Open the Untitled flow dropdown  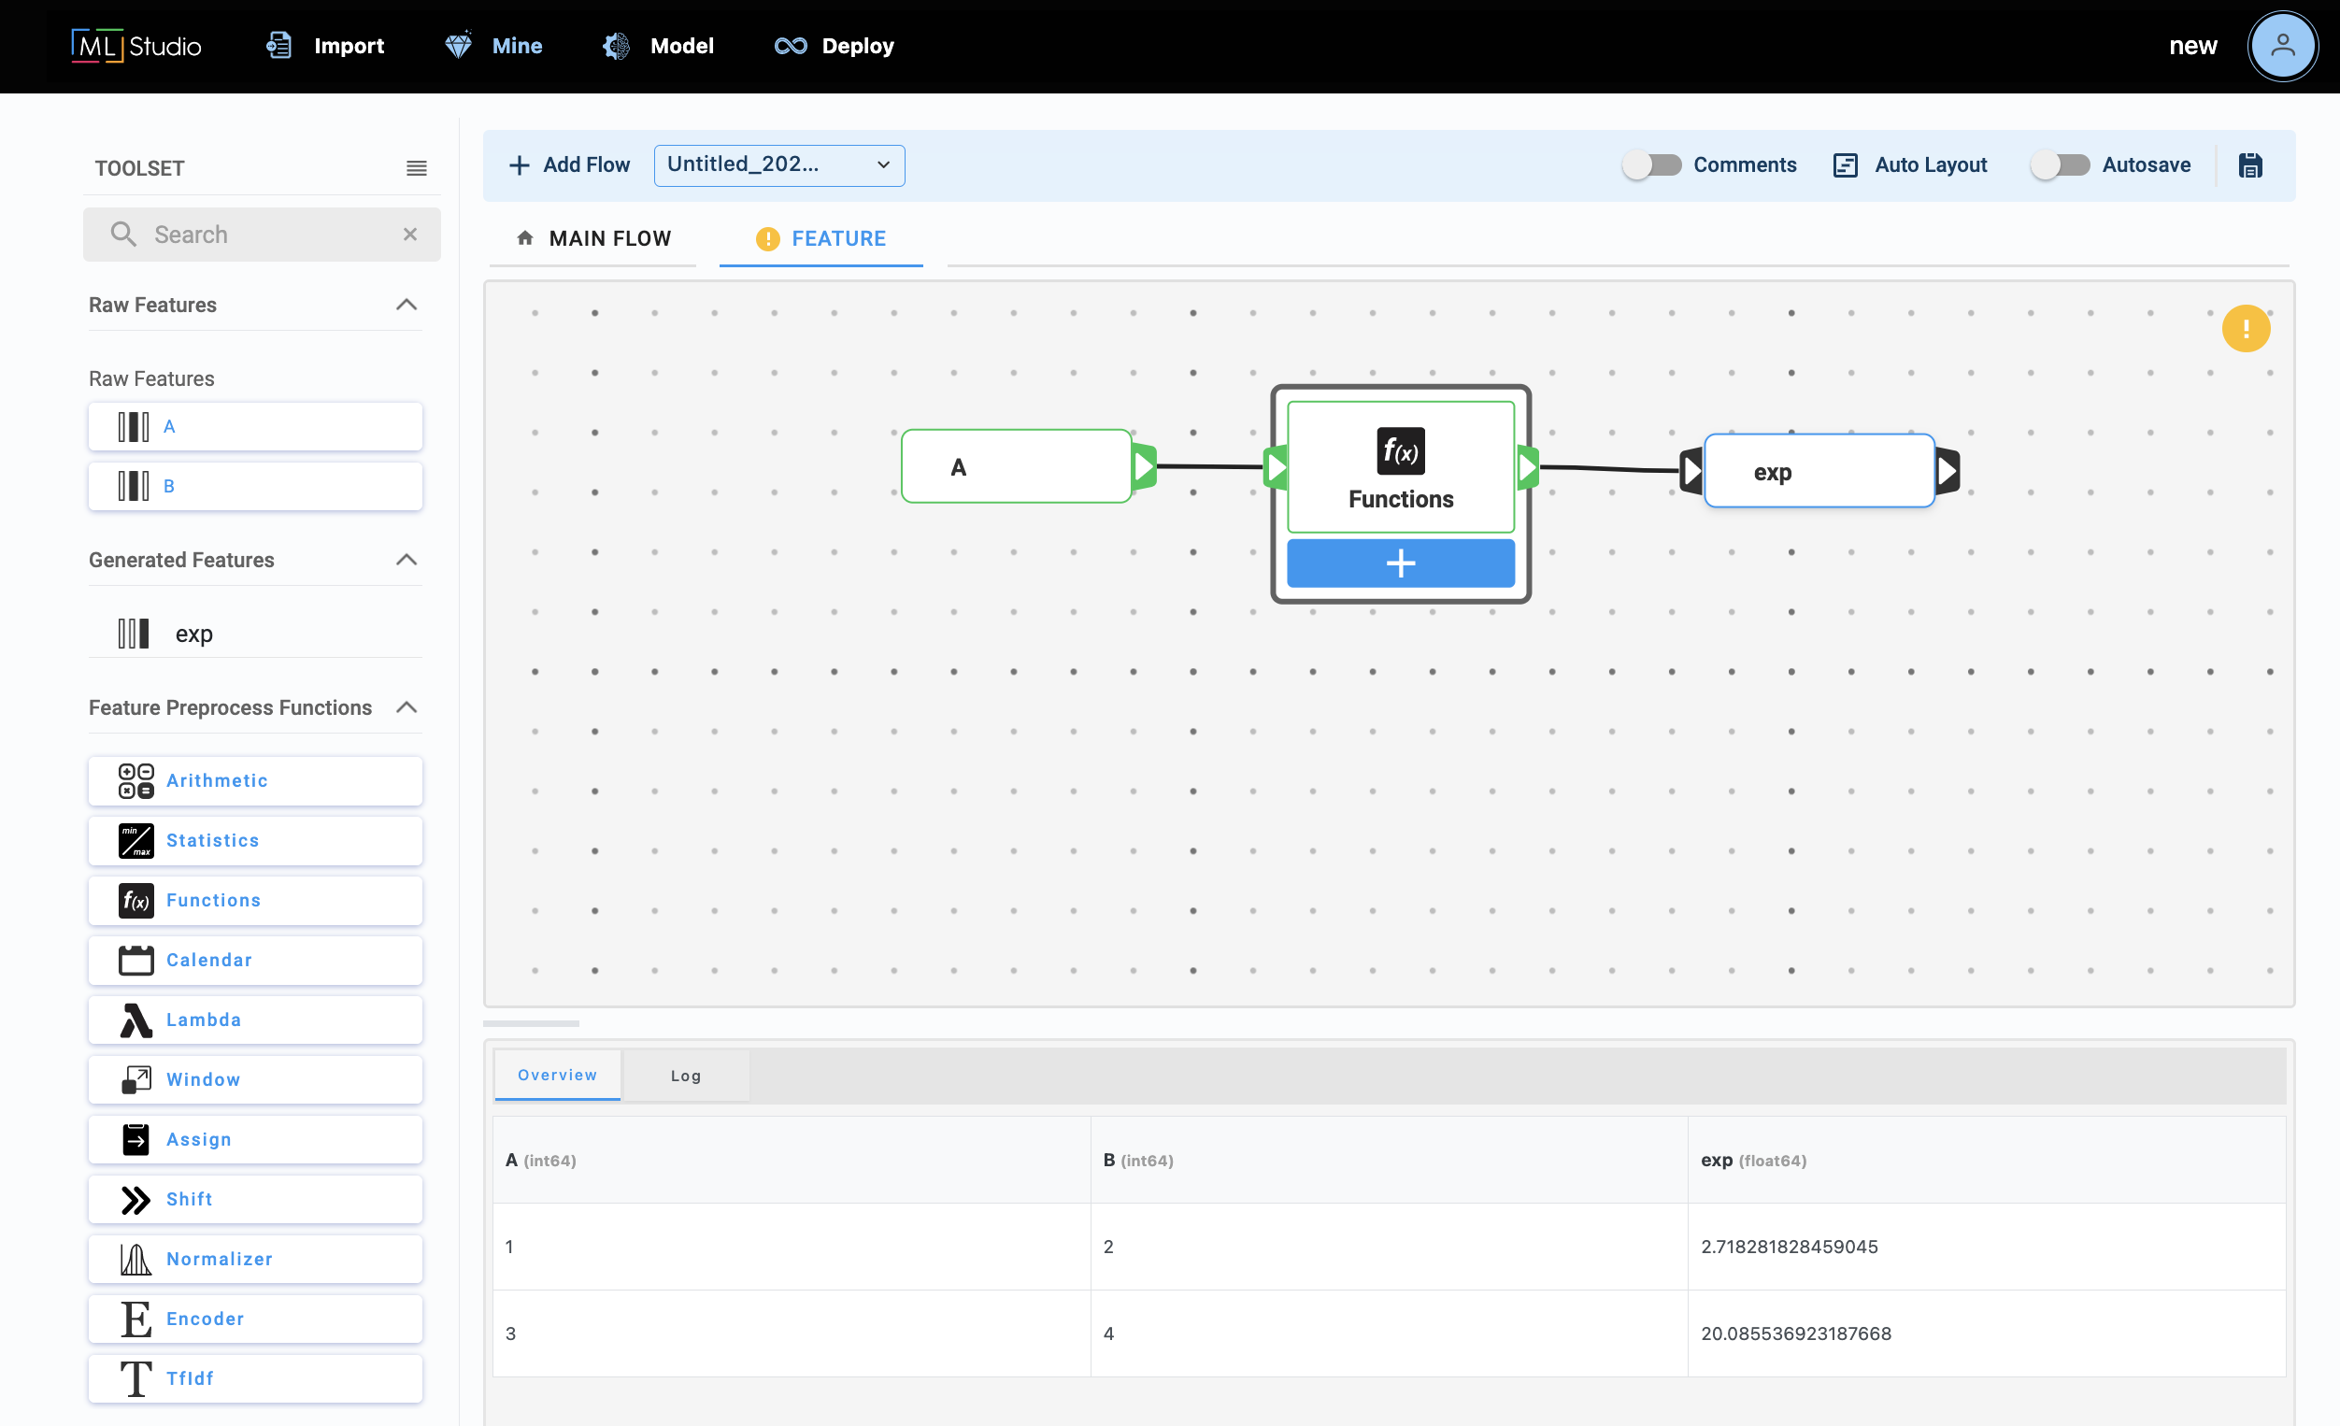click(x=778, y=165)
